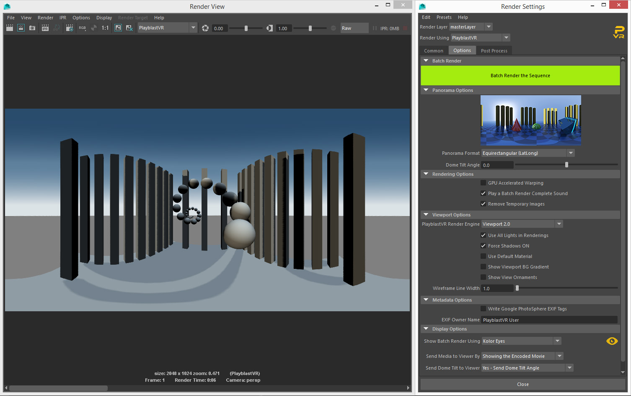Image resolution: width=631 pixels, height=396 pixels.
Task: Open the Render Layer masterLayer dropdown
Action: point(471,27)
